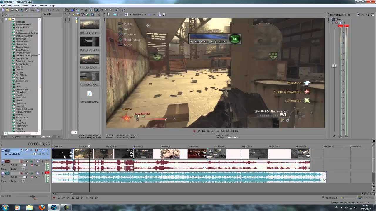Click remove media X icon in Project Media

(x=98, y=15)
